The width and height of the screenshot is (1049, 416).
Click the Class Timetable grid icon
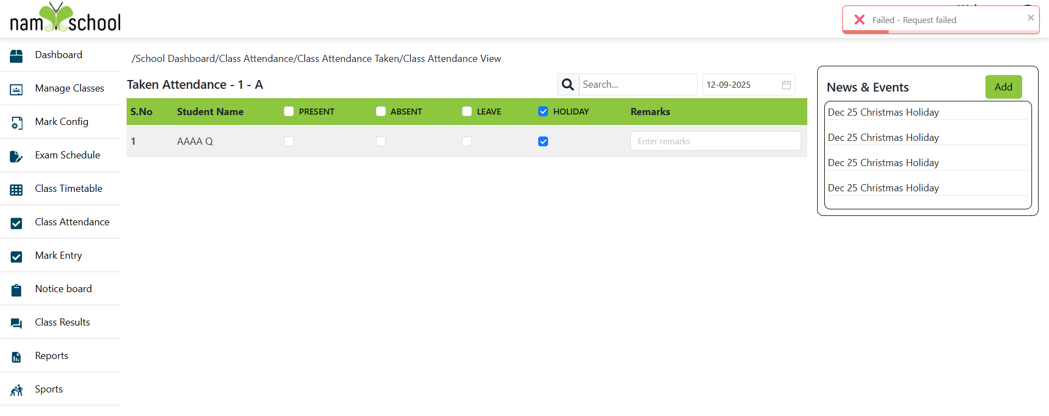coord(16,190)
